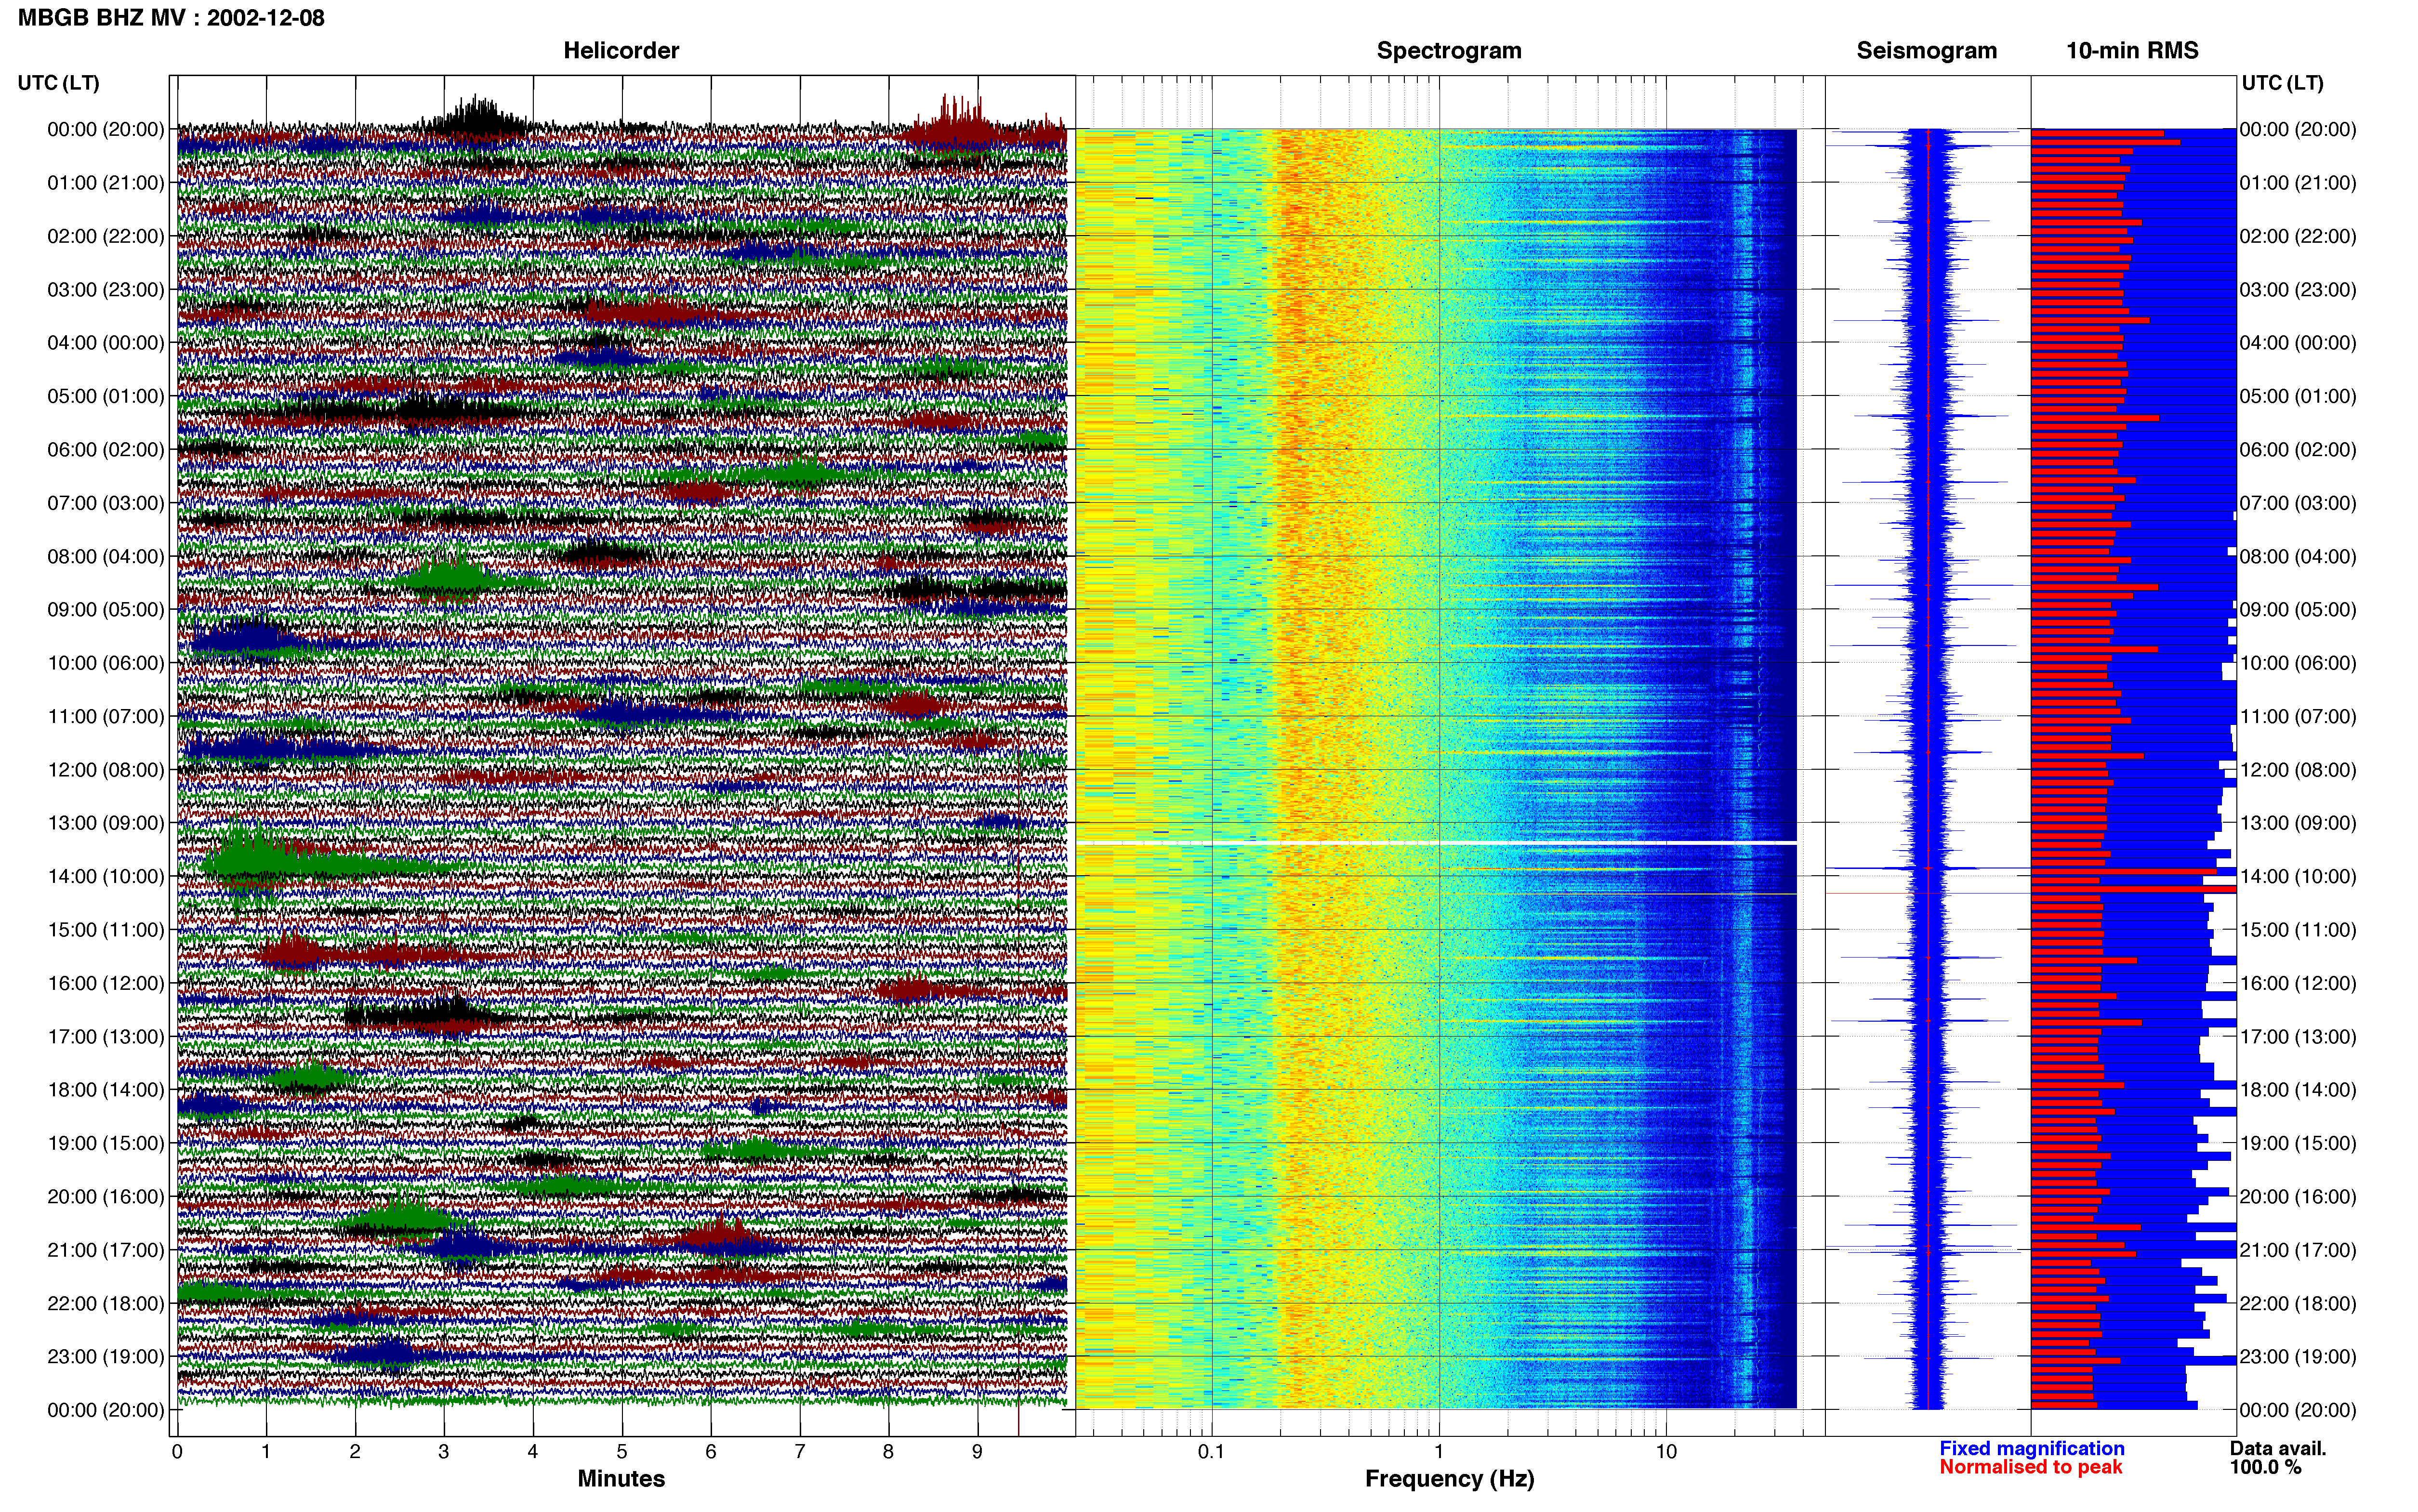Screen dimensions: 2418x1512
Task: Click the right '01:00 (21:00)' time label
Action: pos(2298,183)
